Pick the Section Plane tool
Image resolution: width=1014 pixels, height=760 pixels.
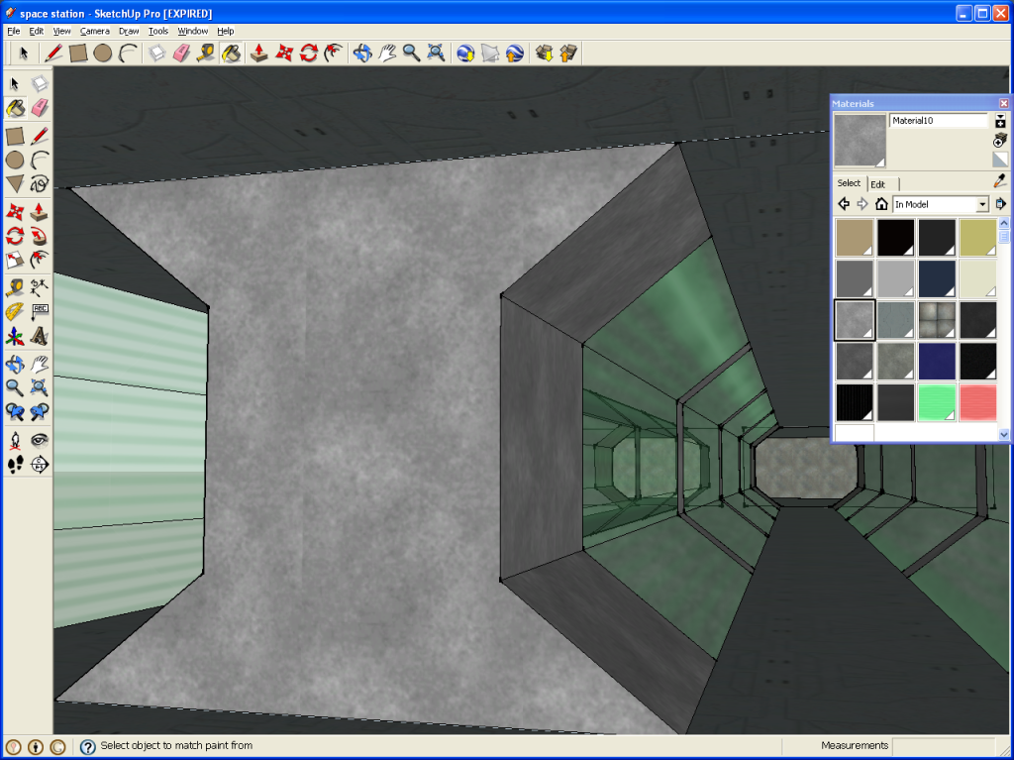40,464
